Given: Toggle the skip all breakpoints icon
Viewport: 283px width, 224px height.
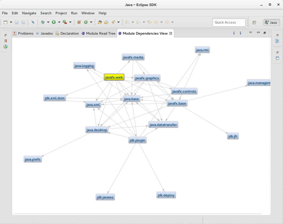Looking at the screenshot, I should coord(33,22).
